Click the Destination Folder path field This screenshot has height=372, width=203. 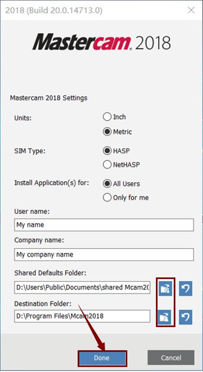click(x=82, y=316)
